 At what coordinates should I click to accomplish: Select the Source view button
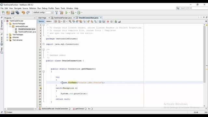41,21
